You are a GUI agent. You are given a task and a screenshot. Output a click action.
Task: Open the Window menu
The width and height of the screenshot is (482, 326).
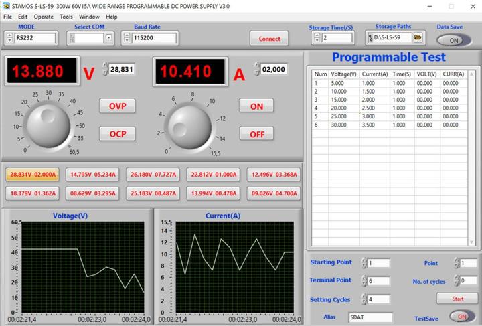[89, 17]
